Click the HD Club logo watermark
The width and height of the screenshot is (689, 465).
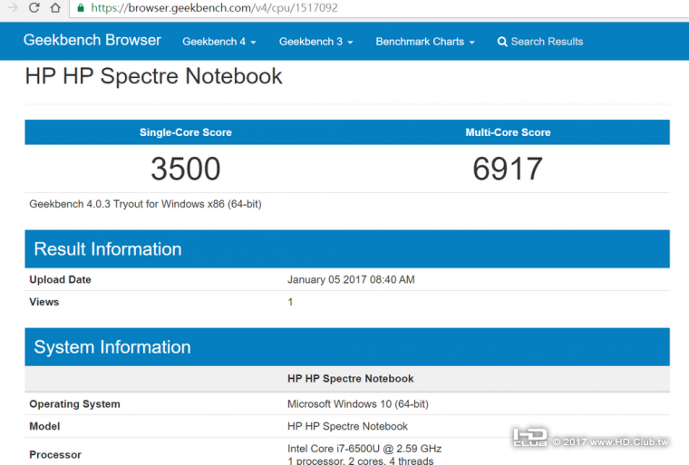[530, 438]
